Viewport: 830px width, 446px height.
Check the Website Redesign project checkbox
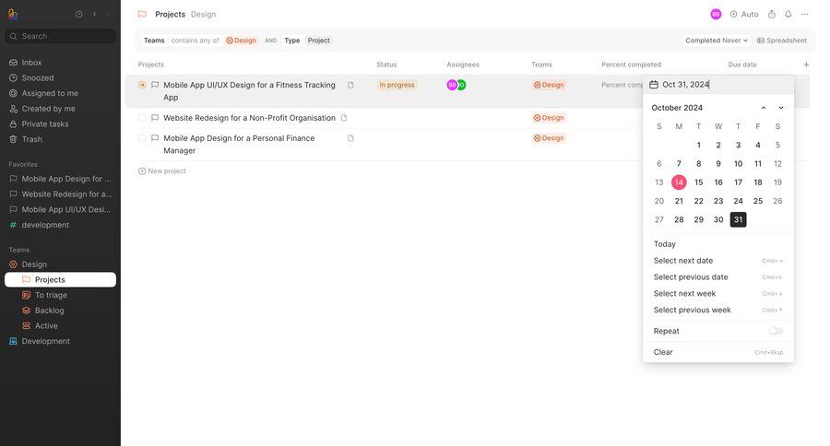coord(142,118)
